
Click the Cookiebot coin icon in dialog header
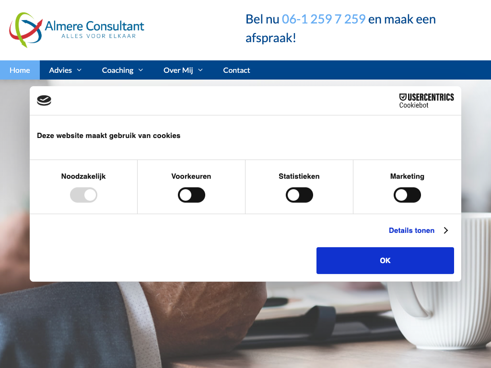click(44, 101)
